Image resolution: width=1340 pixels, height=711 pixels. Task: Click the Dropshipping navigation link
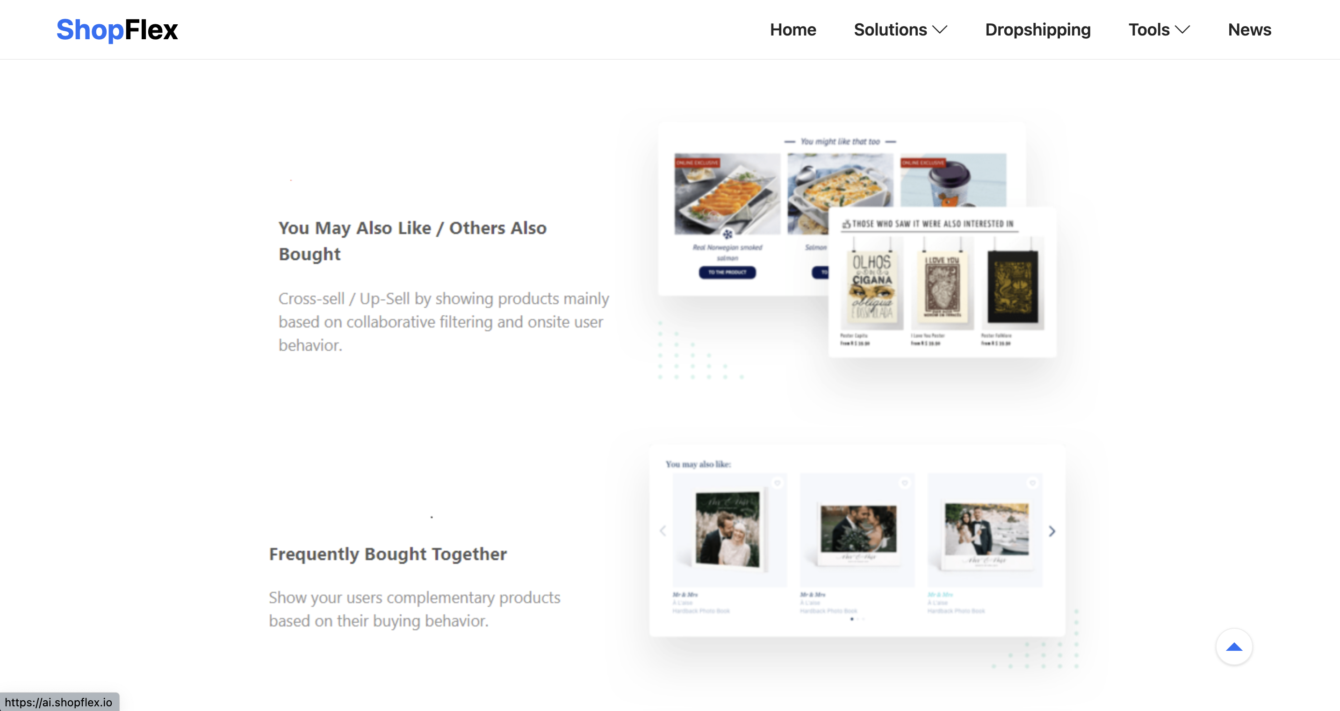point(1038,29)
